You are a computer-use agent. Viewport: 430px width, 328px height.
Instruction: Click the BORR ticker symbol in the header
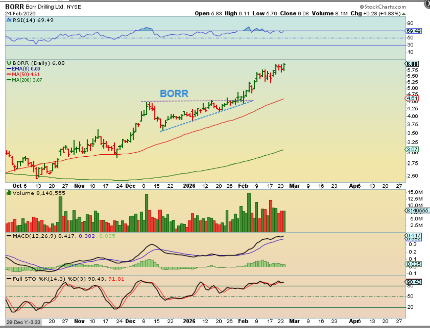pyautogui.click(x=15, y=7)
